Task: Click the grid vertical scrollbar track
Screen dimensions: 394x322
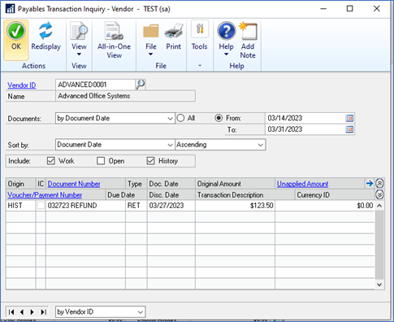Action: (379, 245)
